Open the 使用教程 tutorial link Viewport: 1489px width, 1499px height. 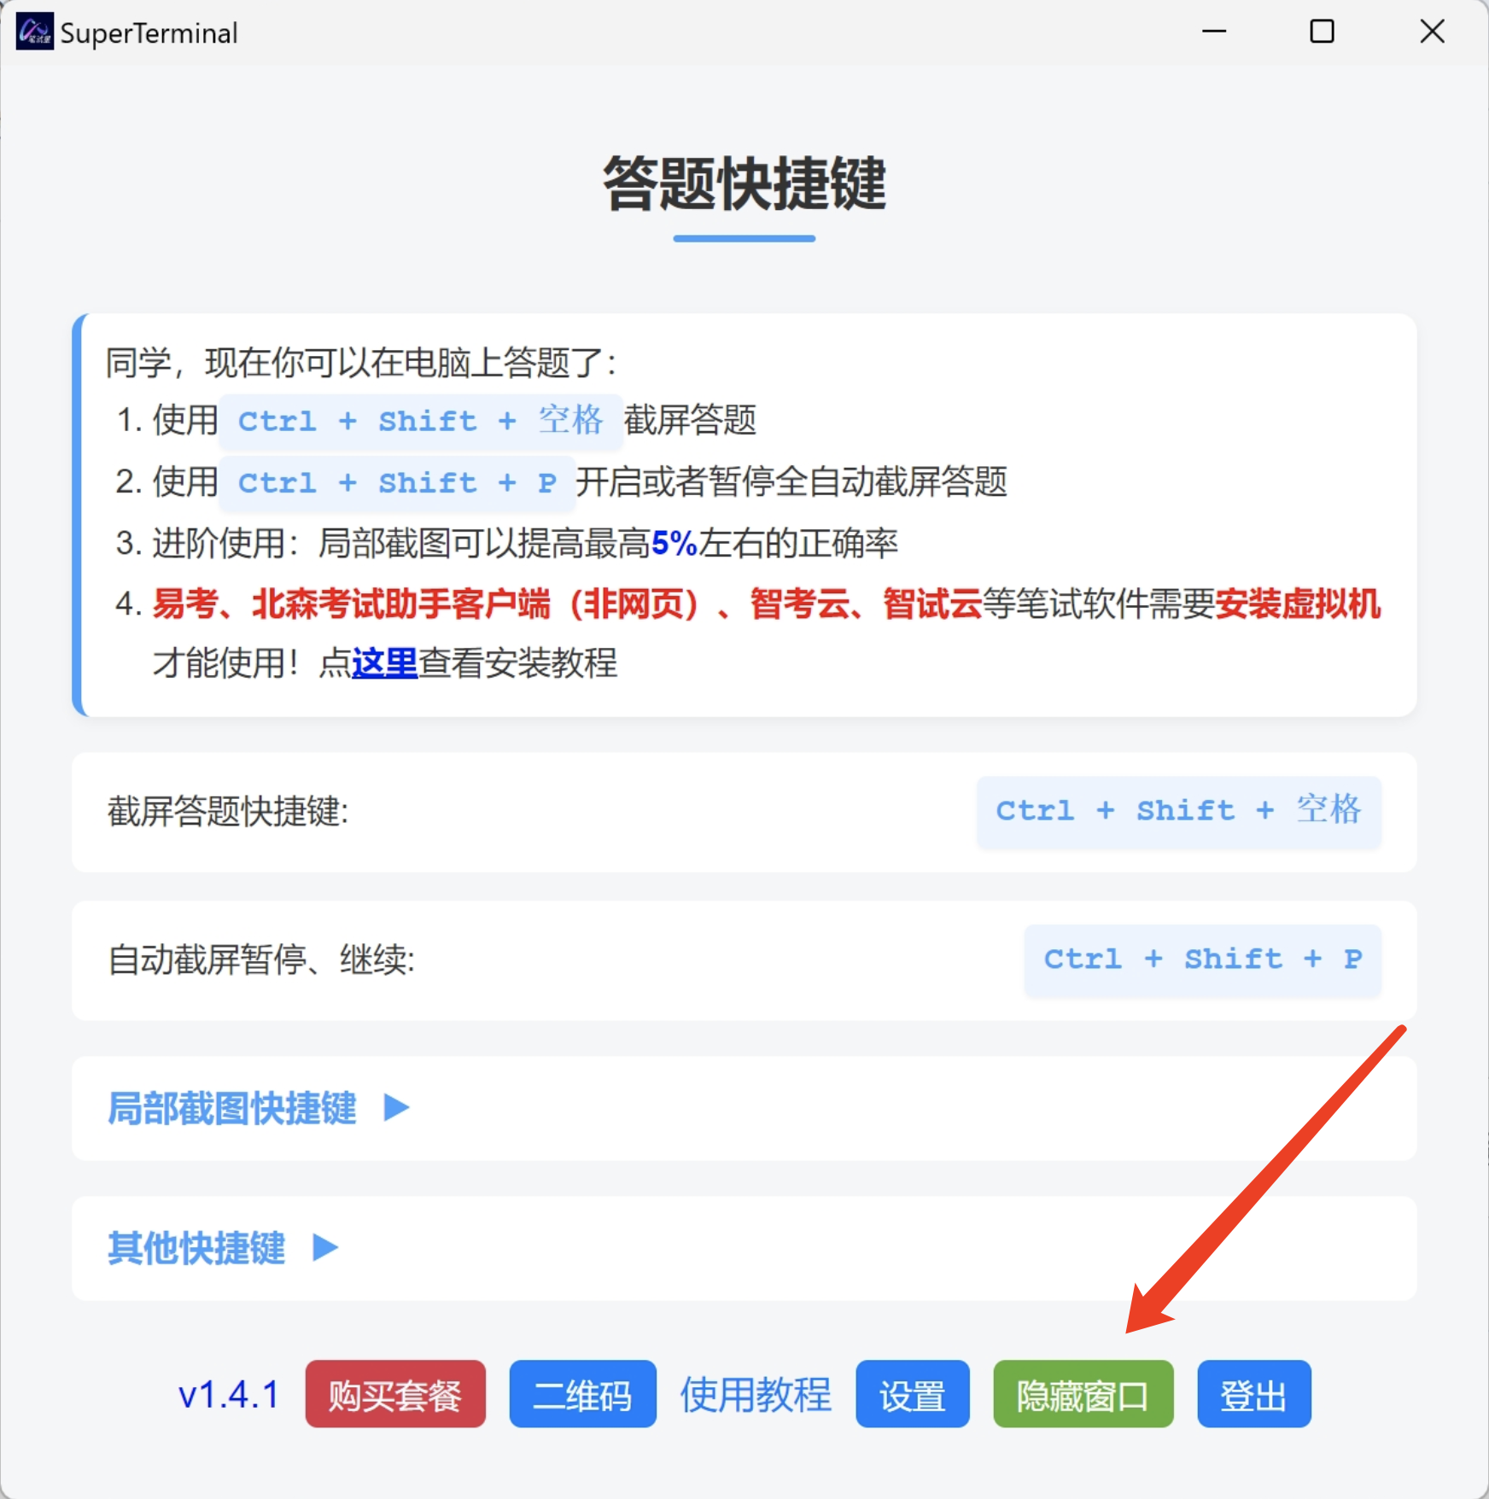(756, 1395)
